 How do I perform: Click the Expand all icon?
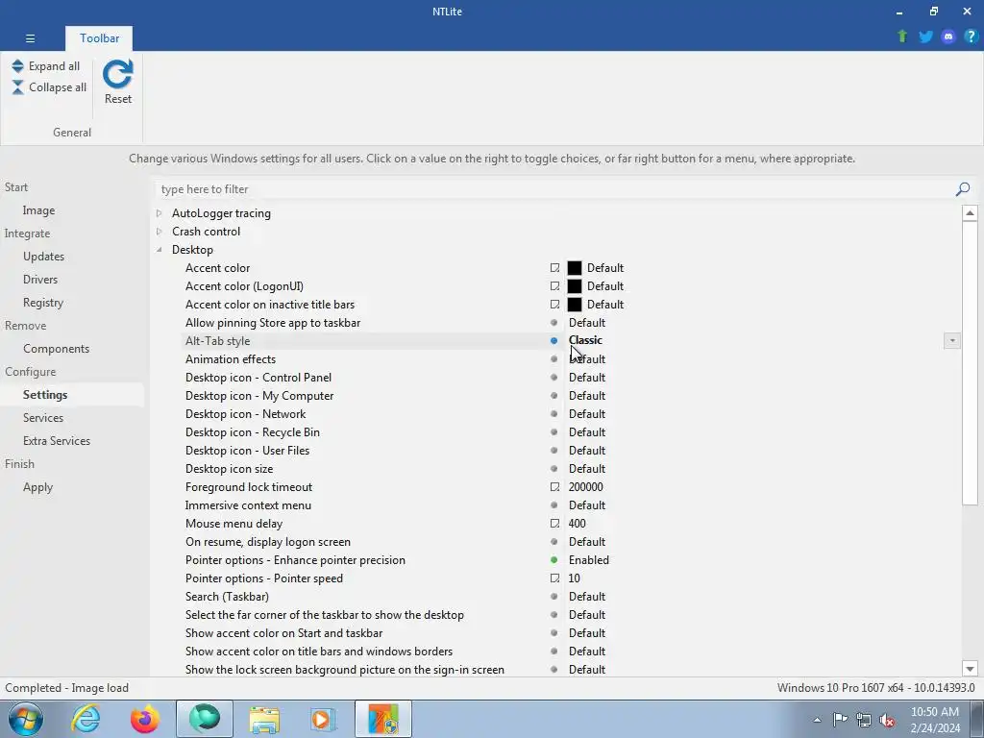(17, 66)
